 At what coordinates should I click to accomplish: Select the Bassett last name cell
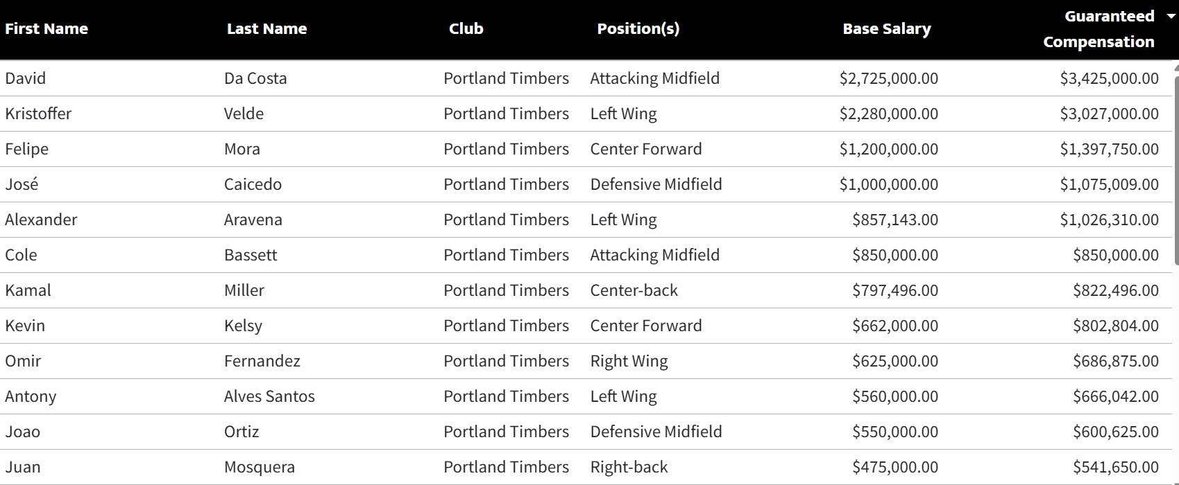pos(251,255)
